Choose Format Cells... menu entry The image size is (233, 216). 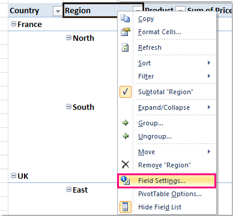point(167,32)
